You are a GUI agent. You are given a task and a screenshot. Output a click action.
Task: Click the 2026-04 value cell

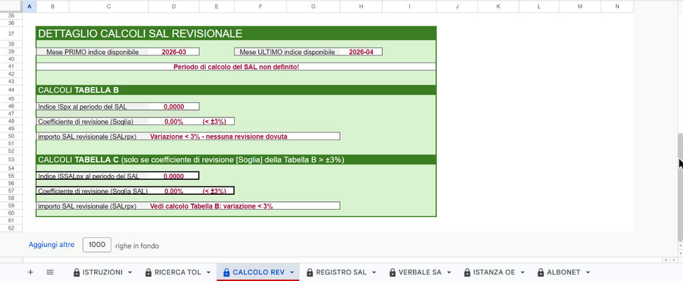coord(361,52)
